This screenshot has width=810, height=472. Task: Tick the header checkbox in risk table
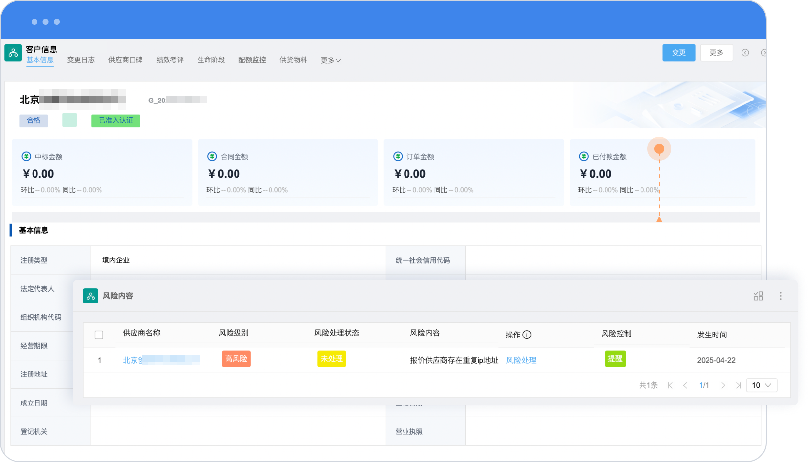point(99,335)
